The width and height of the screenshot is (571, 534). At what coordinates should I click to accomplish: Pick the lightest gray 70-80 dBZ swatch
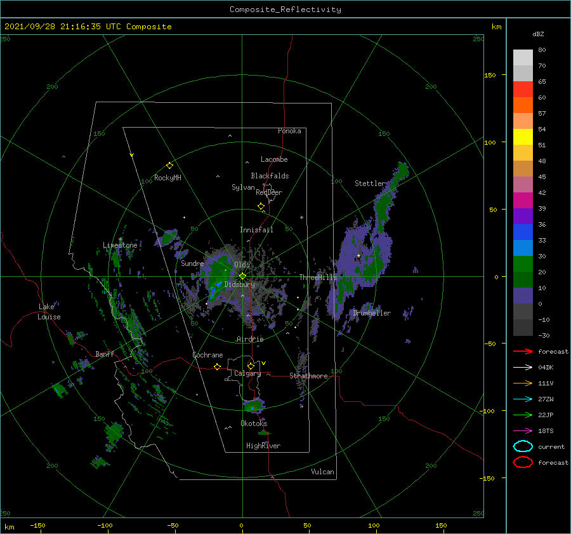click(523, 58)
